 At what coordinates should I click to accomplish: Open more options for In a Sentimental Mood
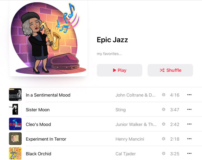[x=189, y=95]
